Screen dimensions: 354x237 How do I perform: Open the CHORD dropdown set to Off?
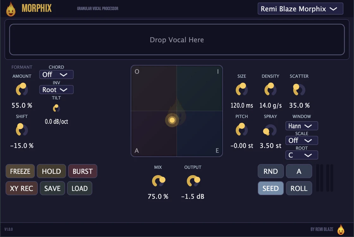click(56, 75)
